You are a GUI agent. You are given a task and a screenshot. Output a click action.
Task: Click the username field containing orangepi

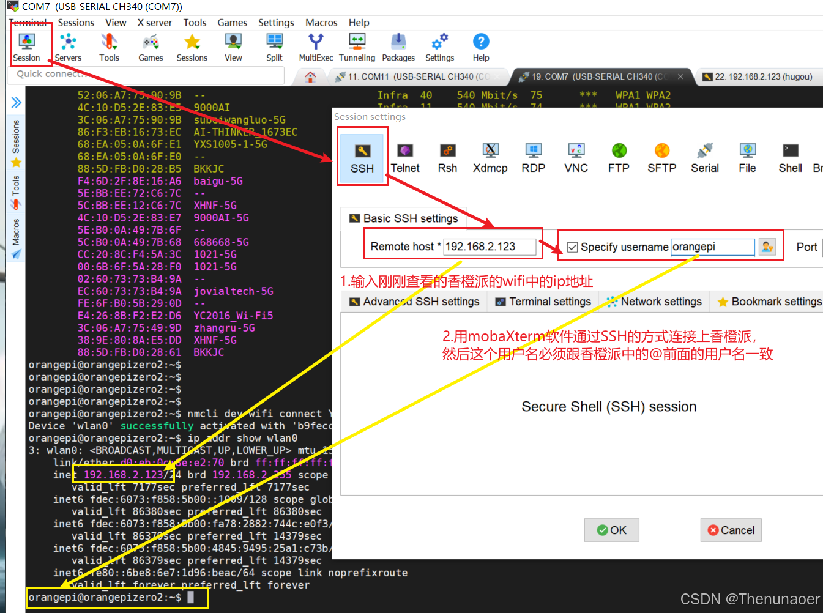click(713, 247)
